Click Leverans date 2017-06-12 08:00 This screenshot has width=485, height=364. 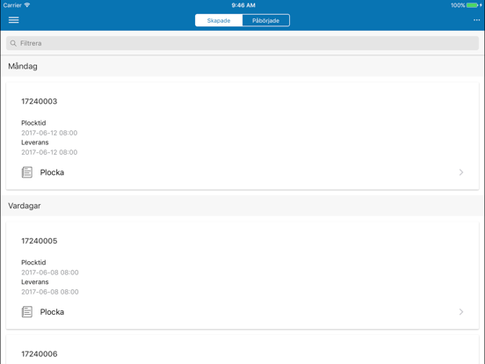click(x=49, y=152)
